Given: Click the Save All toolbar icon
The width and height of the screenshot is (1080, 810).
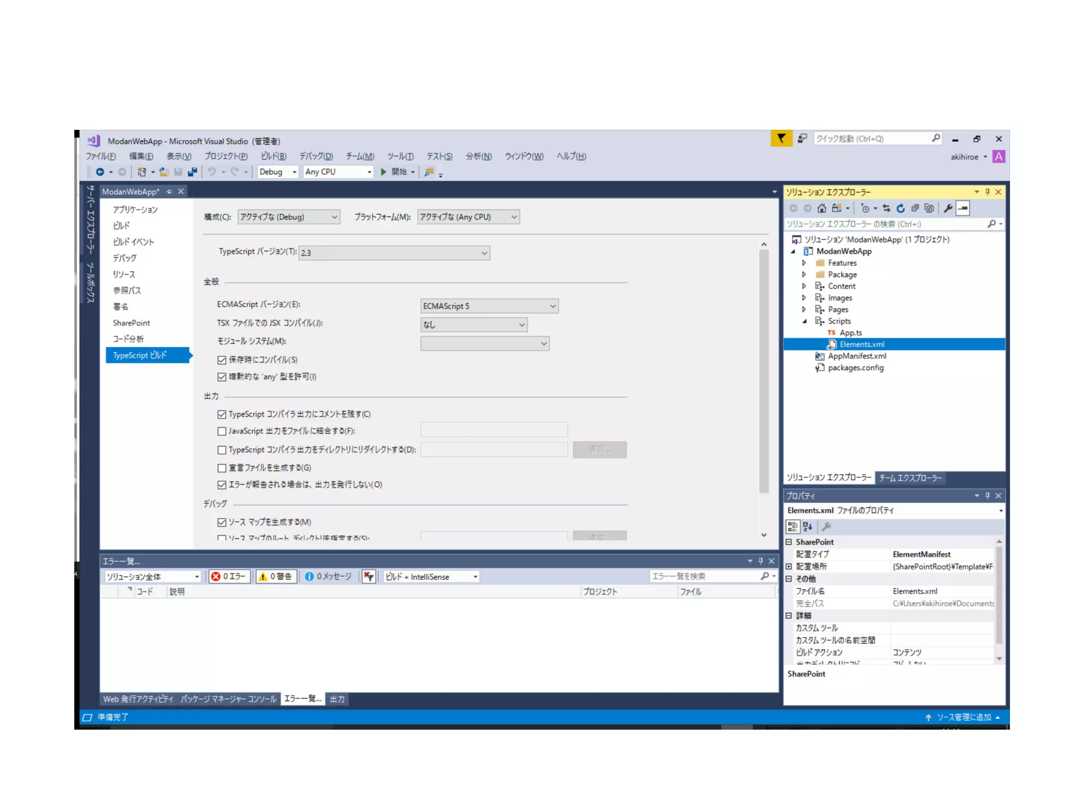Looking at the screenshot, I should tap(192, 172).
